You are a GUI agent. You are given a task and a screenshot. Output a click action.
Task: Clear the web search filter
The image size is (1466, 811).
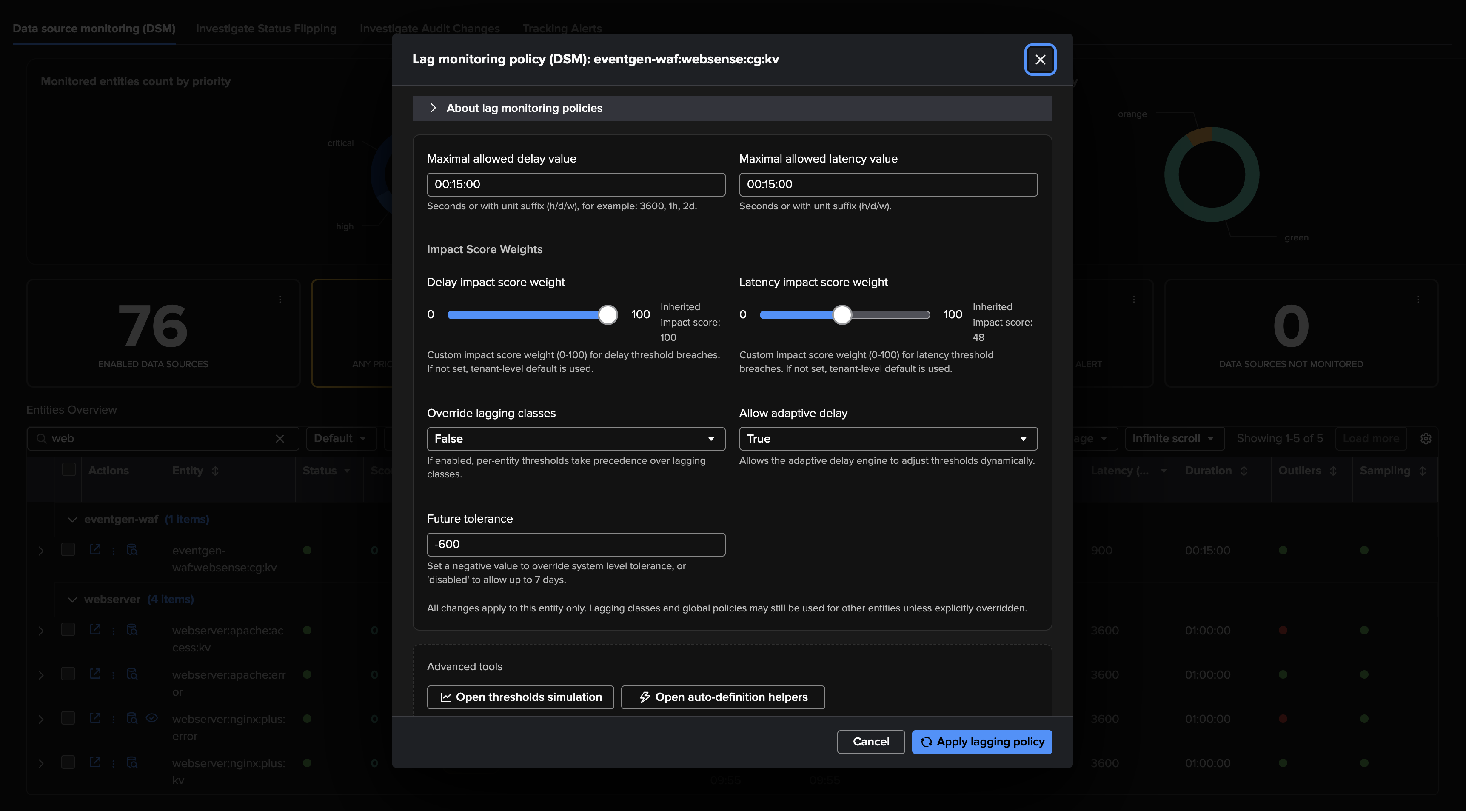tap(280, 439)
